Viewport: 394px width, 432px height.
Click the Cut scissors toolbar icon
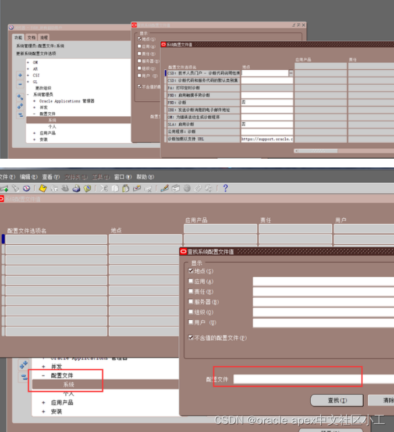pyautogui.click(x=104, y=188)
